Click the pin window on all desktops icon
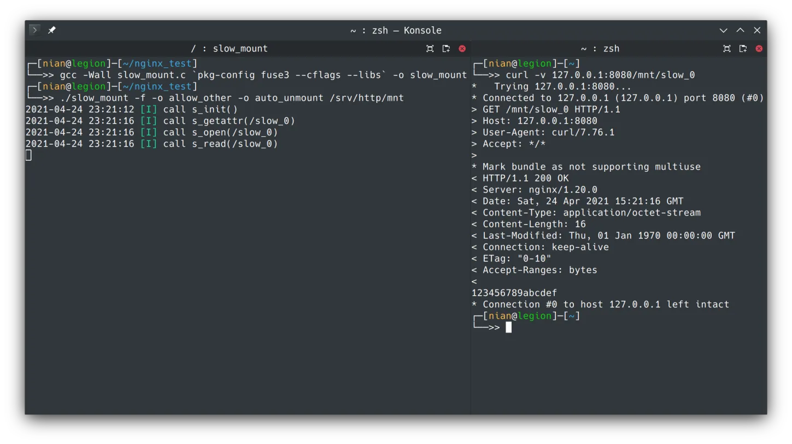Viewport: 792px width, 444px height. coord(52,30)
